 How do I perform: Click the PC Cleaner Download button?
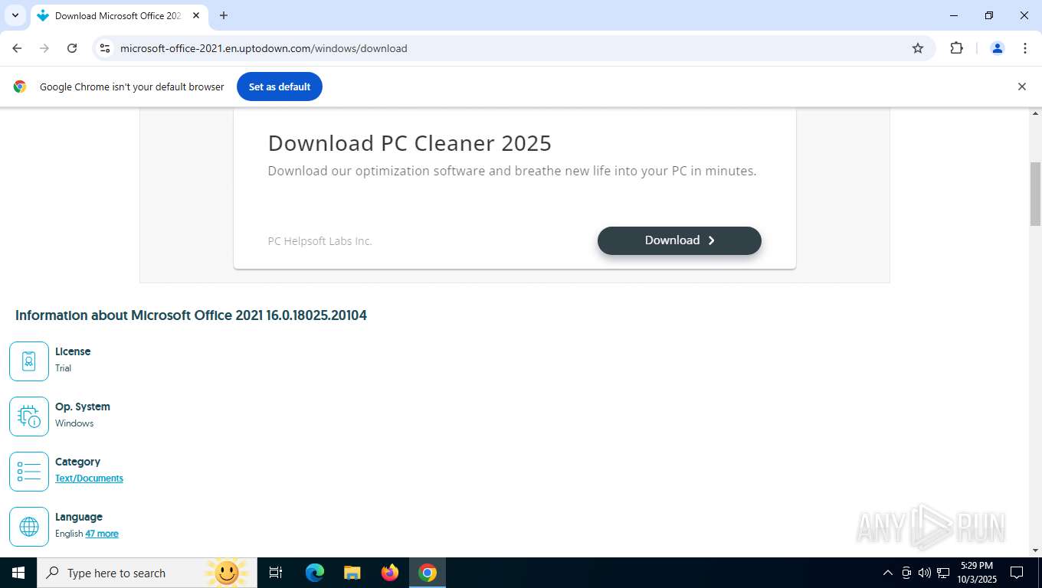(x=680, y=240)
